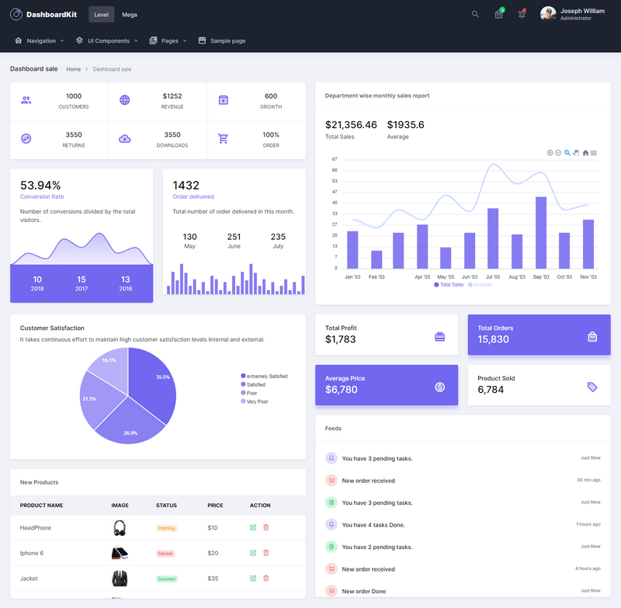Click the Home breadcrumb link
The width and height of the screenshot is (621, 608).
[73, 69]
